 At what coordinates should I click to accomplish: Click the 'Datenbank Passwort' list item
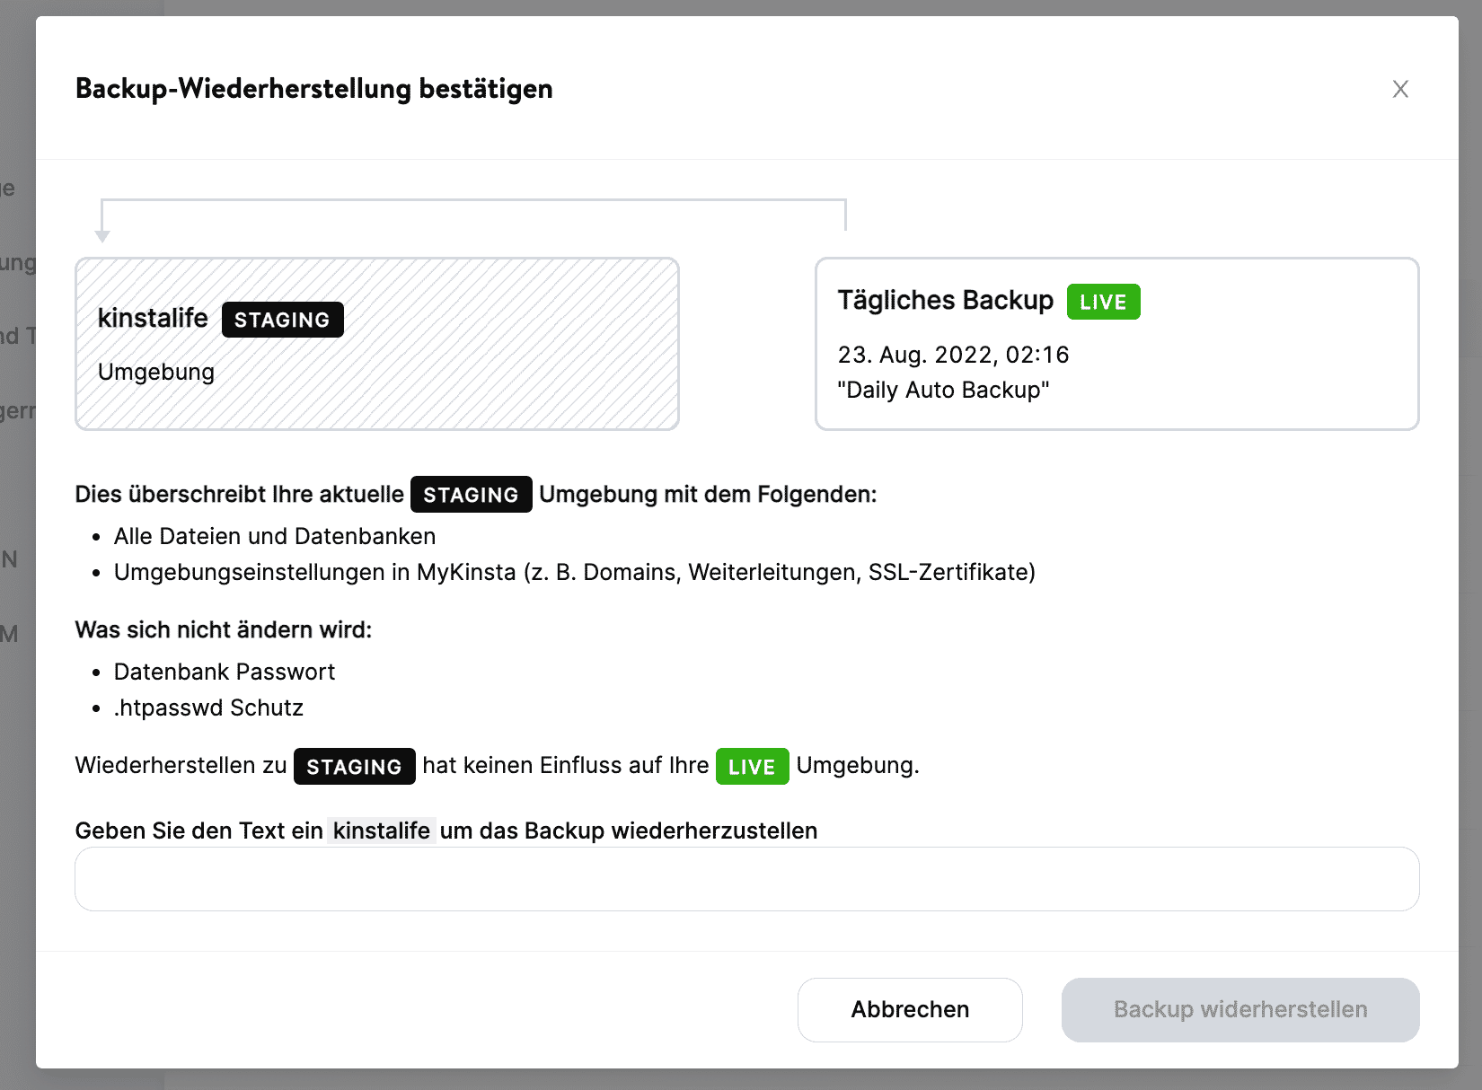(225, 672)
